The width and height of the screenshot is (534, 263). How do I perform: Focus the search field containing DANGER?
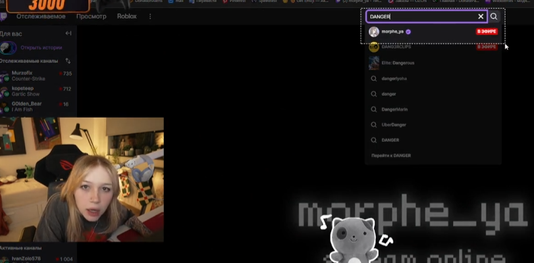tap(427, 16)
